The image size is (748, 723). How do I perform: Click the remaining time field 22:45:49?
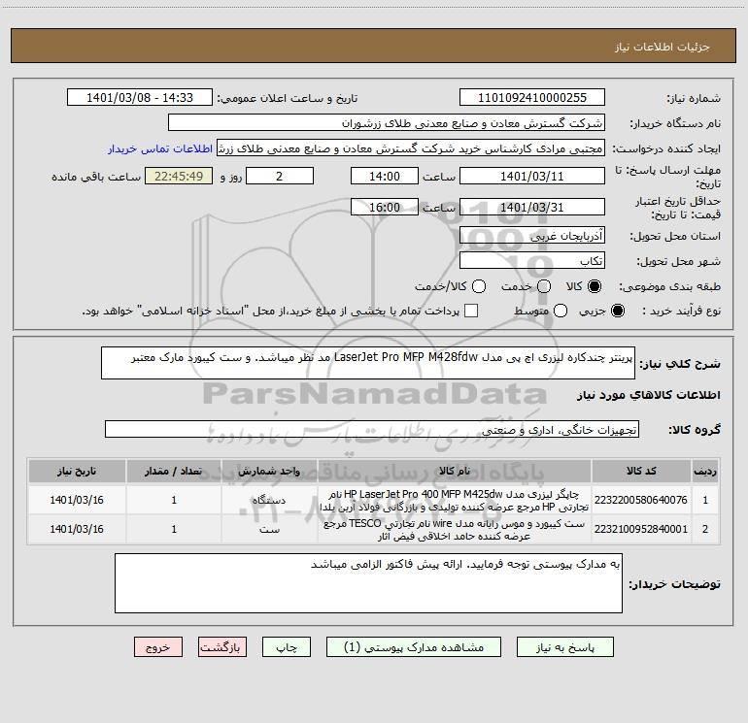[x=179, y=176]
